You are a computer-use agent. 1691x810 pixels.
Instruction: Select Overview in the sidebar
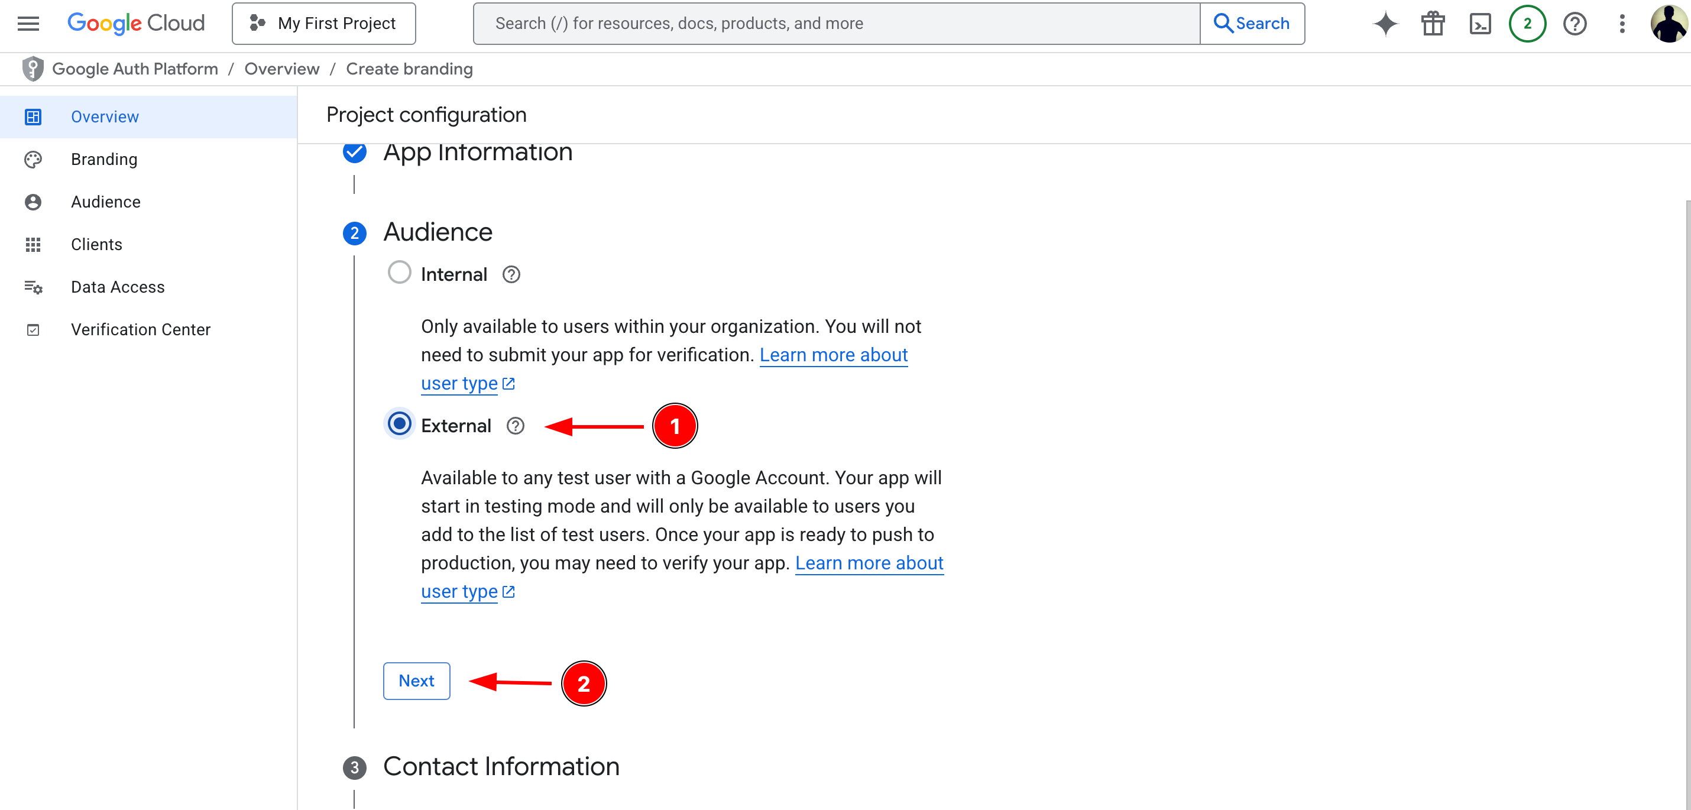click(x=148, y=117)
